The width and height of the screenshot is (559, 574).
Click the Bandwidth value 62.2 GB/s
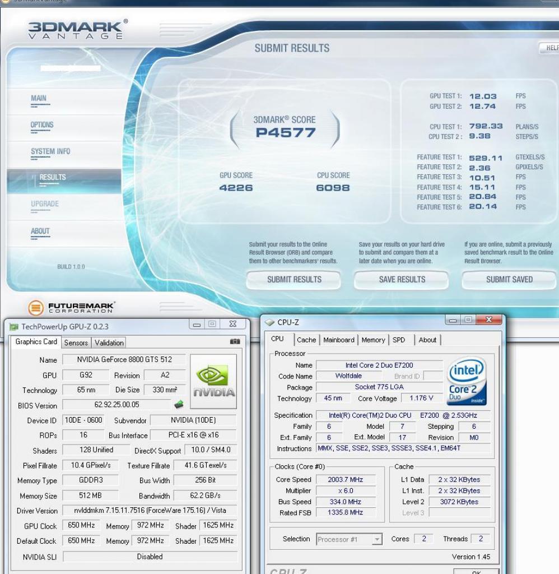(205, 496)
